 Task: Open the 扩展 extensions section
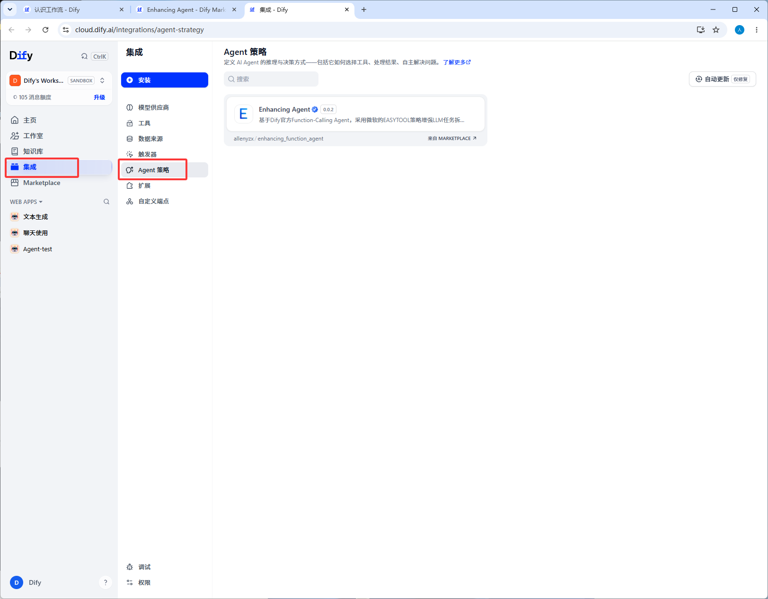pos(165,185)
